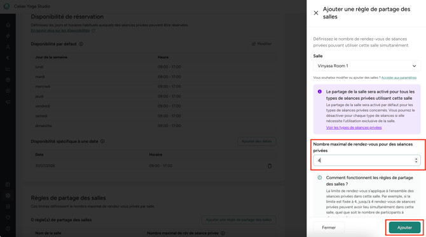Click the purple info icon in notice box
The image size is (426, 237).
(x=320, y=91)
